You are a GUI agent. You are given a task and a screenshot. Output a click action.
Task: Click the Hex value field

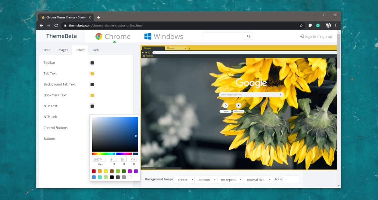click(x=99, y=160)
